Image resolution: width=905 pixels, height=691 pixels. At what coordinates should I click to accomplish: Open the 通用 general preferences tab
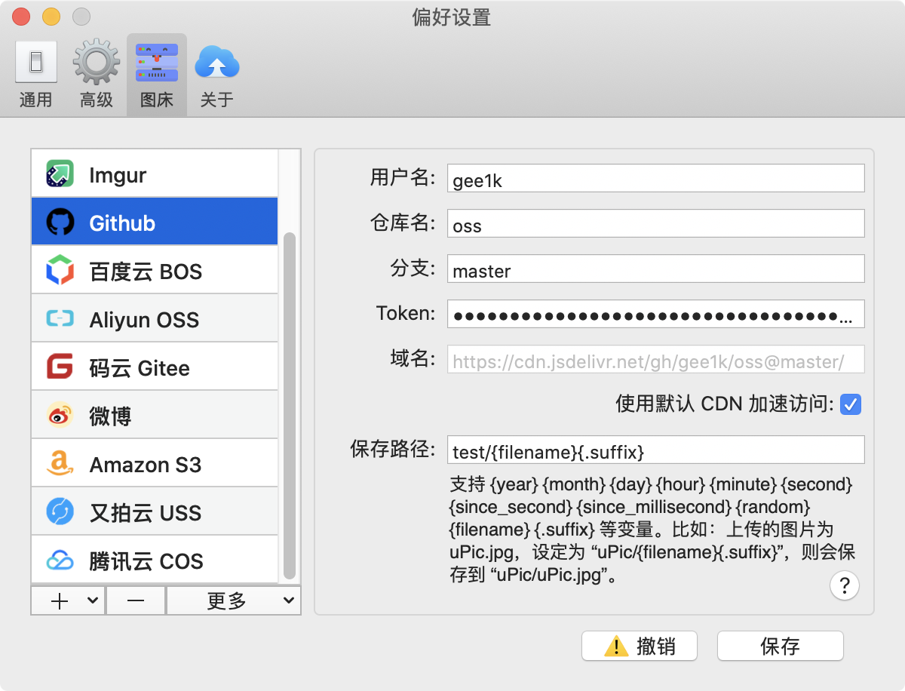pyautogui.click(x=35, y=74)
